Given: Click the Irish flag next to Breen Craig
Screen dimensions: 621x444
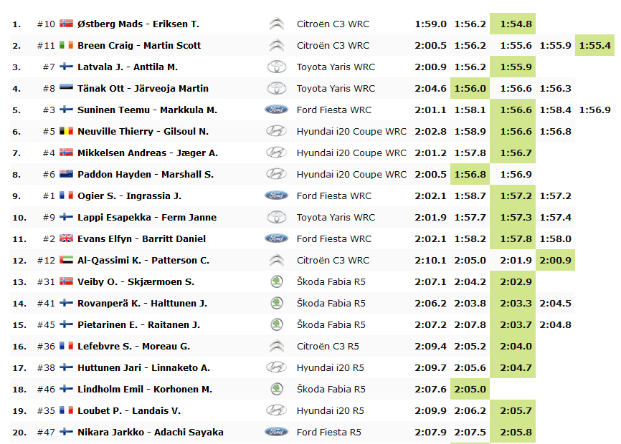Looking at the screenshot, I should point(66,45).
